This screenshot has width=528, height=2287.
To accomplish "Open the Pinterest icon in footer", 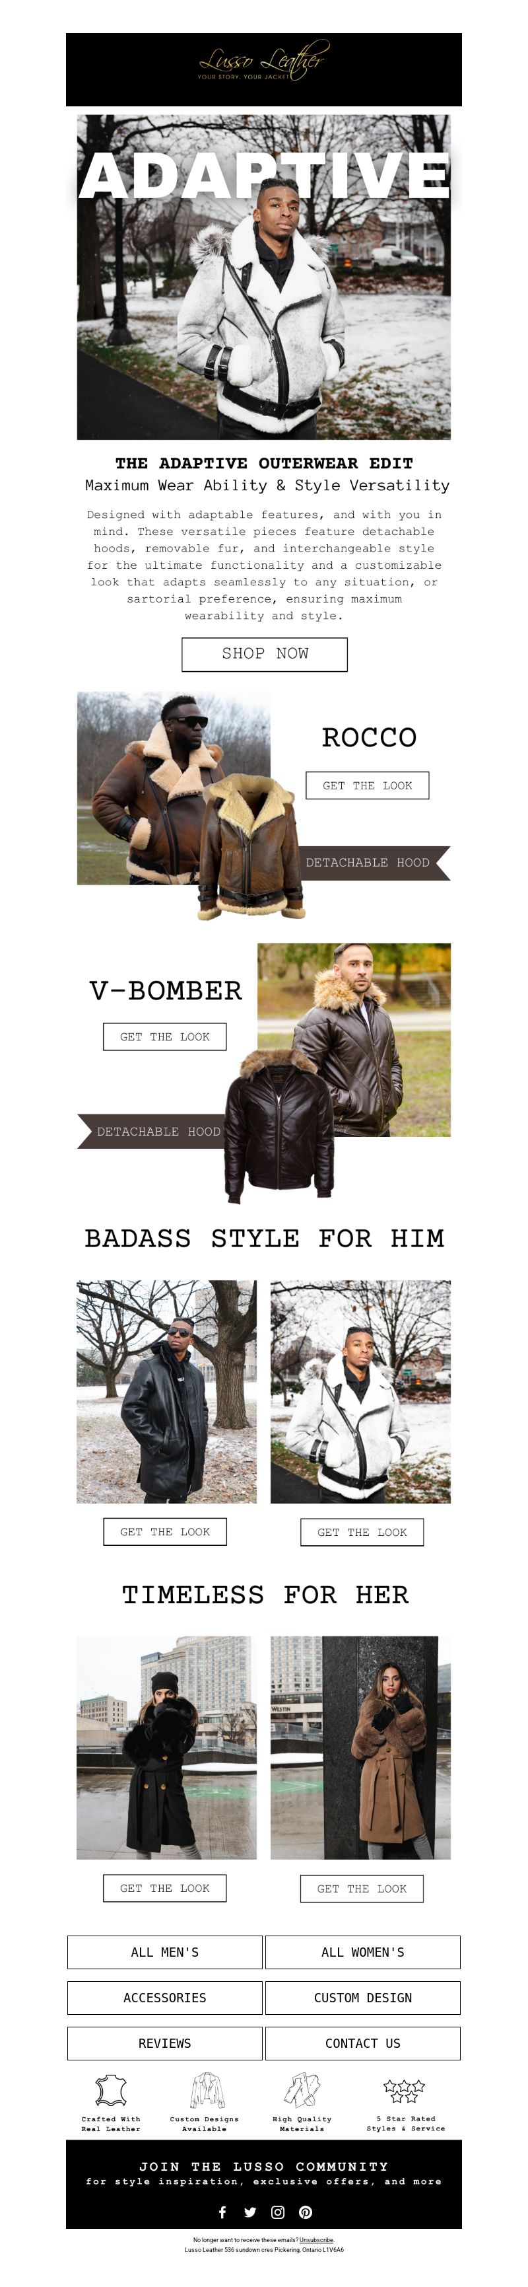I will pyautogui.click(x=306, y=2212).
